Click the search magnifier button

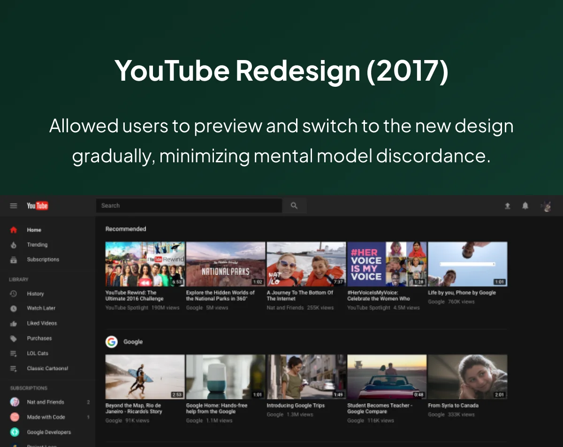294,205
